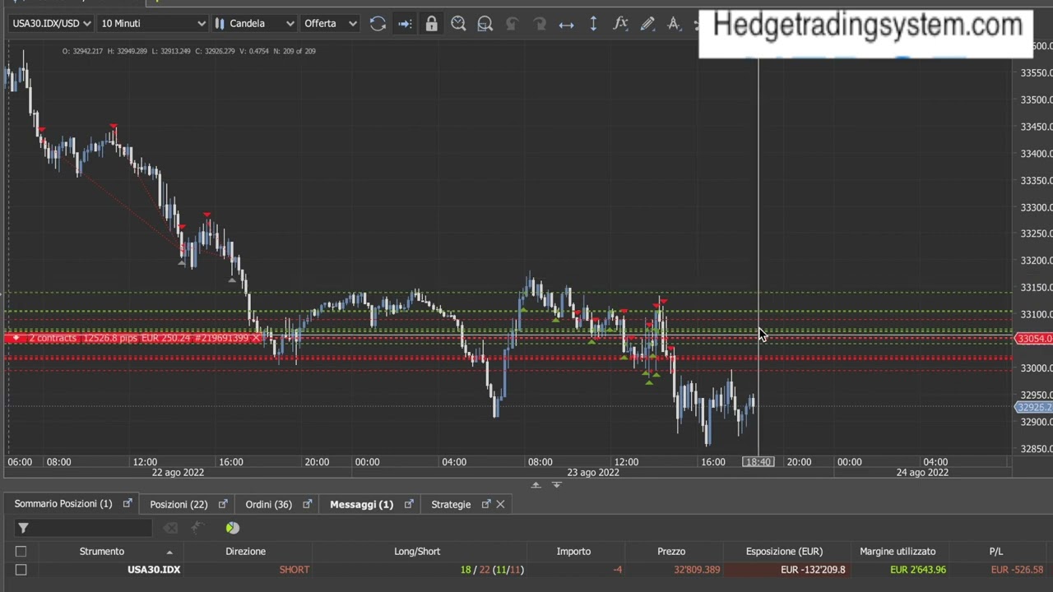Open the fx indicators menu icon
Image resolution: width=1053 pixels, height=592 pixels.
coord(620,24)
